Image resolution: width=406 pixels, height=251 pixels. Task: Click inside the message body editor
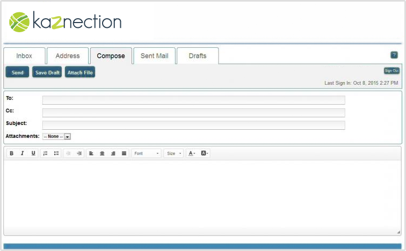(202, 197)
